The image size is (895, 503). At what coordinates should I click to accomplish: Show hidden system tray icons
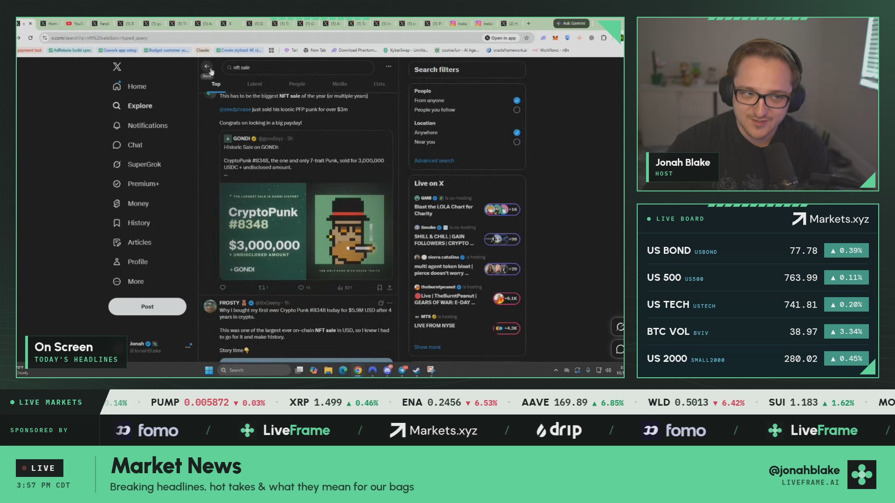tap(556, 370)
